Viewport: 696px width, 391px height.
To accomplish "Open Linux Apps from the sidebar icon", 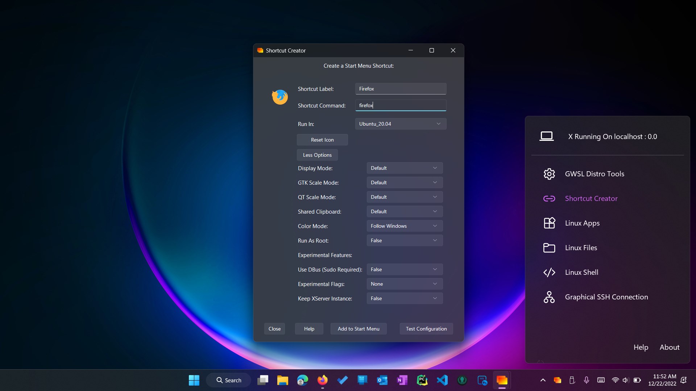I will [549, 223].
